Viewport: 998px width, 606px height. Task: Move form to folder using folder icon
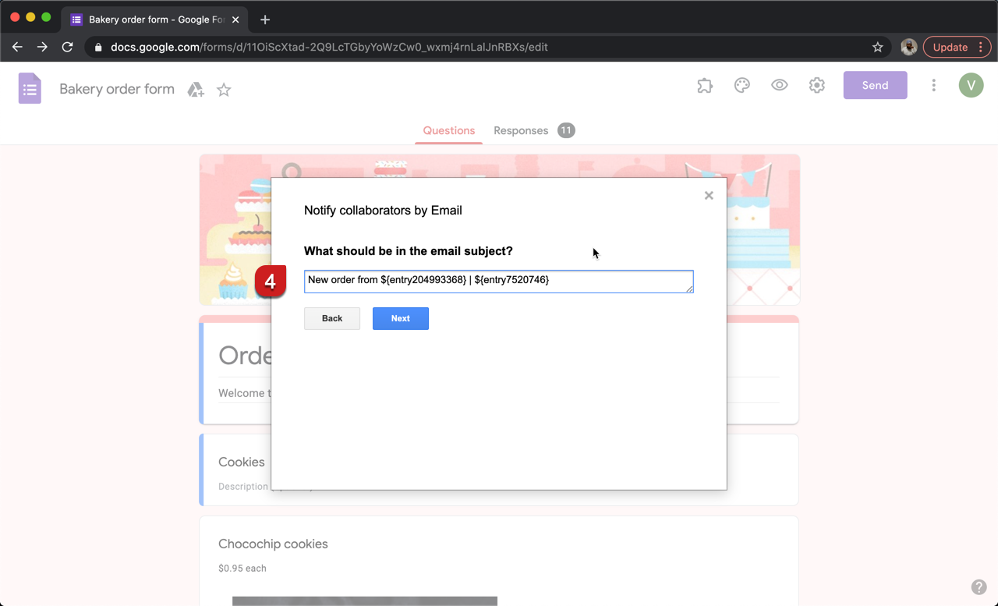(195, 89)
